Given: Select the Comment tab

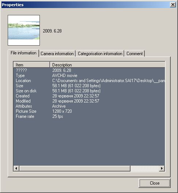Looking at the screenshot, I should 135,54.
